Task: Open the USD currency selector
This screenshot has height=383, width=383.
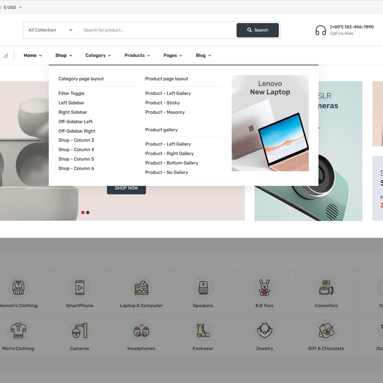Action: pos(12,7)
